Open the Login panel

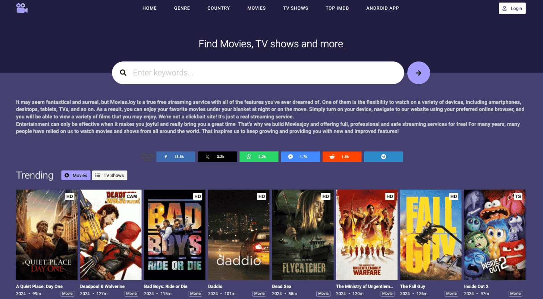pos(512,8)
